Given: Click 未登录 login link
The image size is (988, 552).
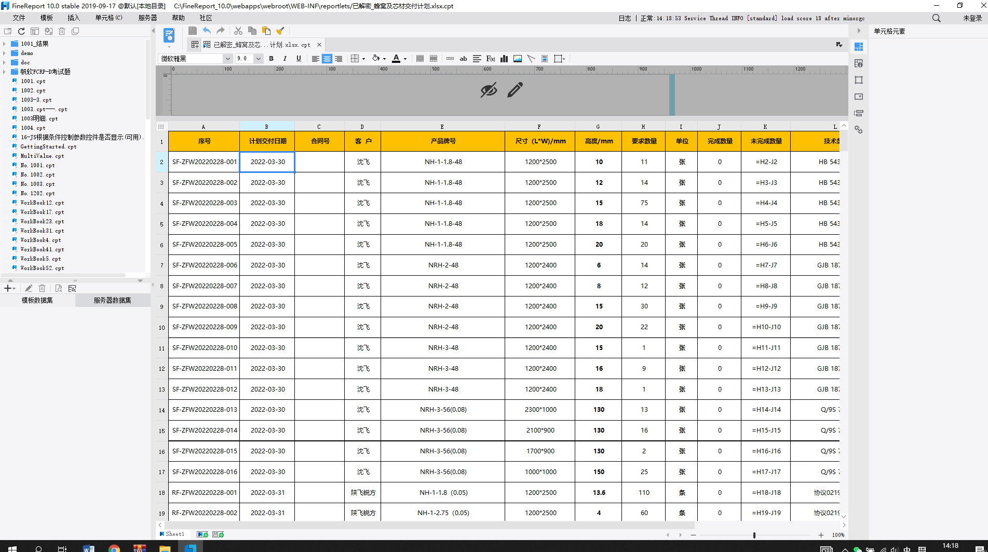Looking at the screenshot, I should pyautogui.click(x=972, y=18).
